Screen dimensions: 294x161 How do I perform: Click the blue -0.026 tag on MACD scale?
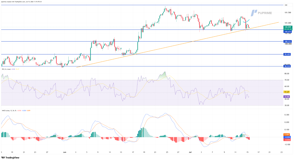tap(287, 137)
